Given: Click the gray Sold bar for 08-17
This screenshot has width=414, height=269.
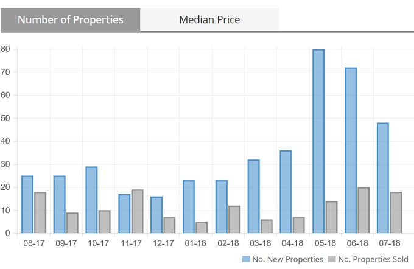Looking at the screenshot, I should click(x=40, y=212).
